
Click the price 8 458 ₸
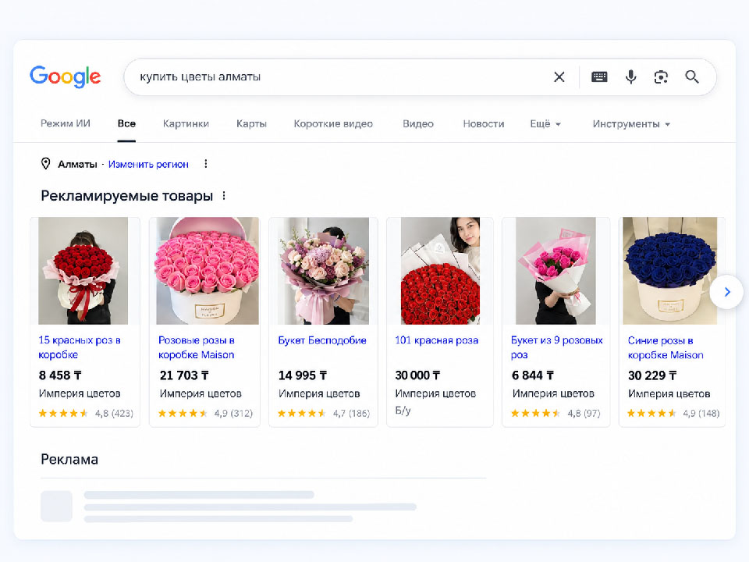tap(60, 375)
